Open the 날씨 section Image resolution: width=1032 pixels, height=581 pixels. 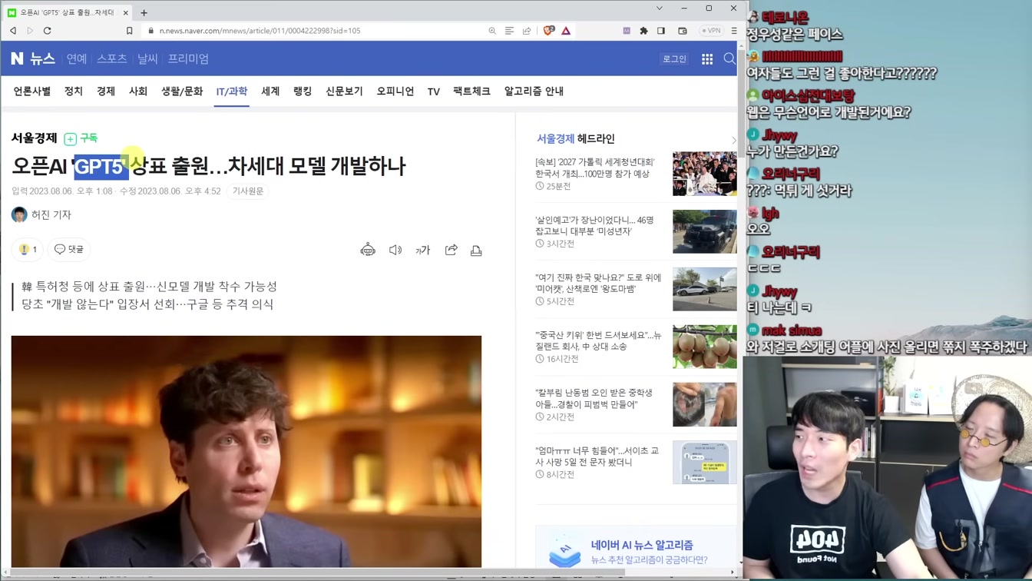[x=147, y=58]
